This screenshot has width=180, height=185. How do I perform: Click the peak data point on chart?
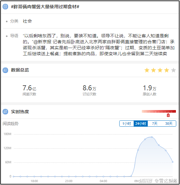[x=152, y=137]
